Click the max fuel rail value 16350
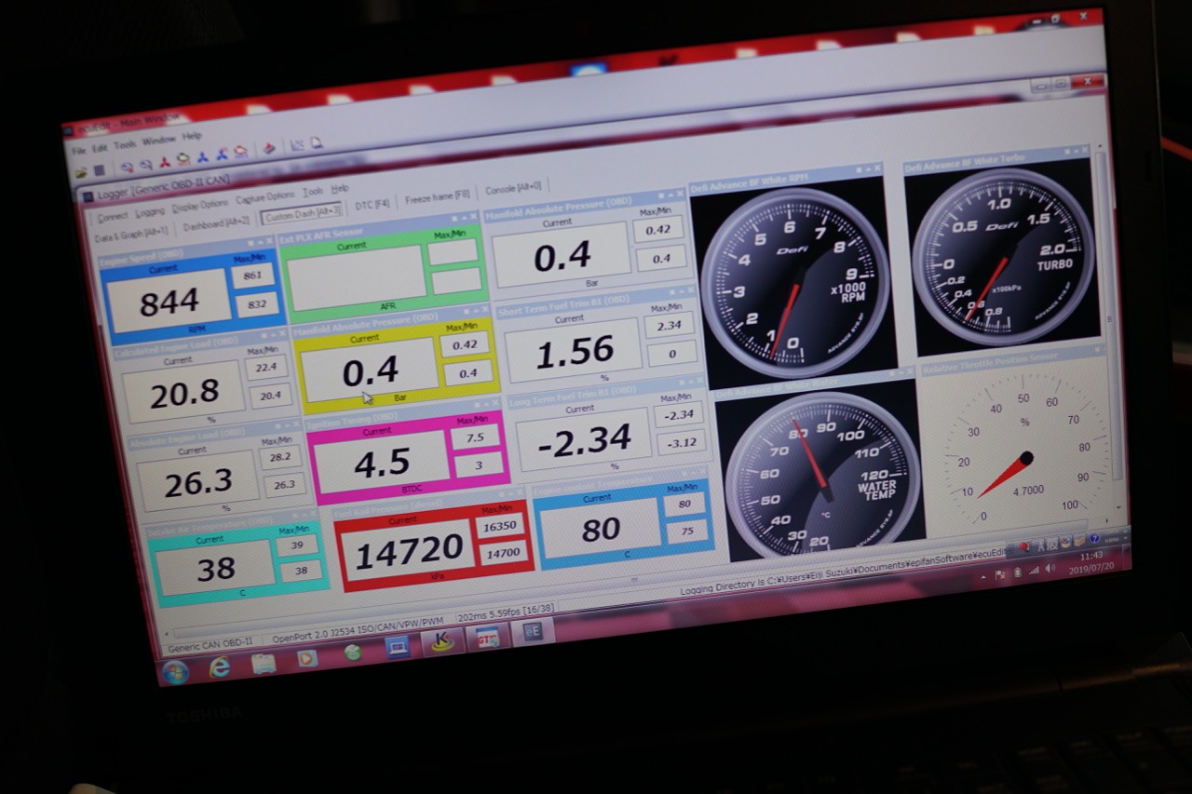Image resolution: width=1192 pixels, height=794 pixels. click(499, 527)
